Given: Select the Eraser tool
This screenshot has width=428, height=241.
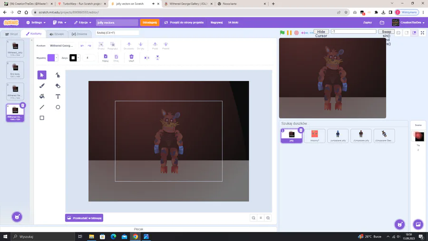Looking at the screenshot, I should (x=58, y=86).
